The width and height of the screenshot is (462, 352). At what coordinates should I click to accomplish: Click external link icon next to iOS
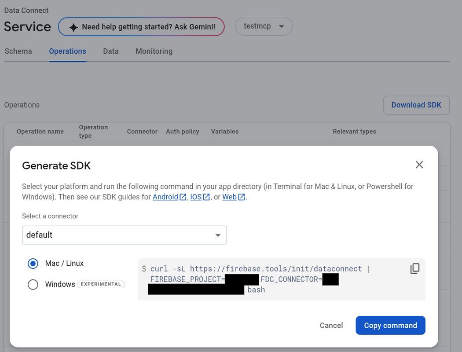[x=206, y=197]
